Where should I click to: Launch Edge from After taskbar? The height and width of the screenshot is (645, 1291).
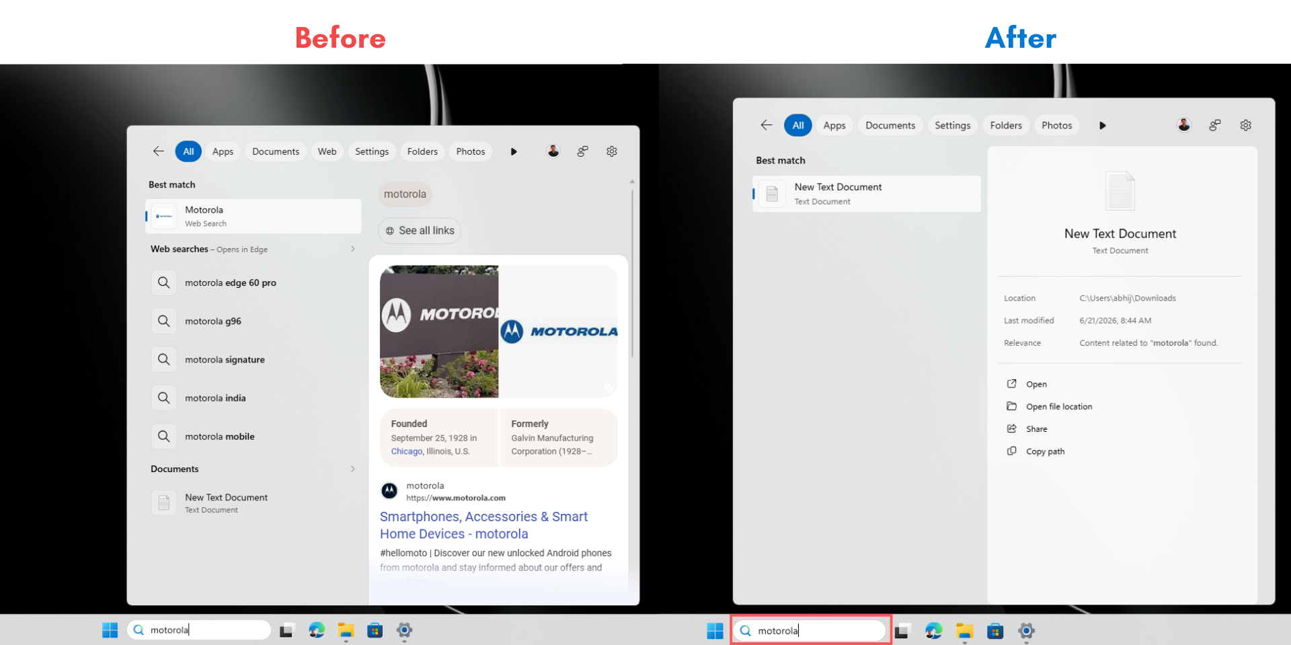coord(933,631)
